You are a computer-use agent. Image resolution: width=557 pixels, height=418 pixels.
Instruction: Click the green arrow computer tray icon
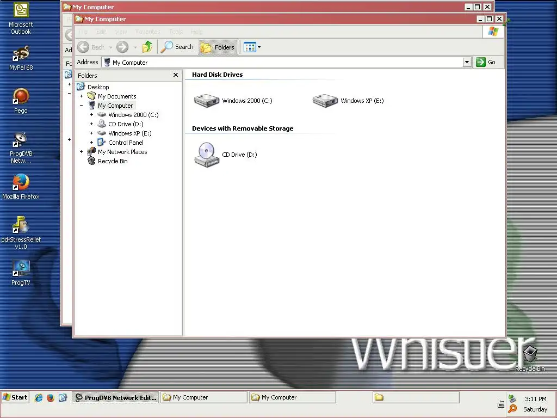[512, 398]
